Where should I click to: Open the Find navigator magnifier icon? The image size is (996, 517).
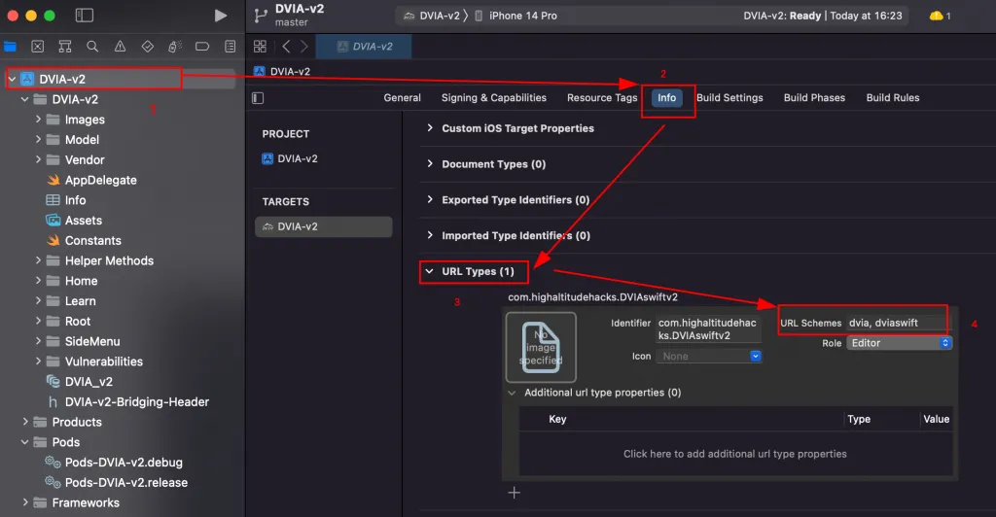click(x=91, y=47)
